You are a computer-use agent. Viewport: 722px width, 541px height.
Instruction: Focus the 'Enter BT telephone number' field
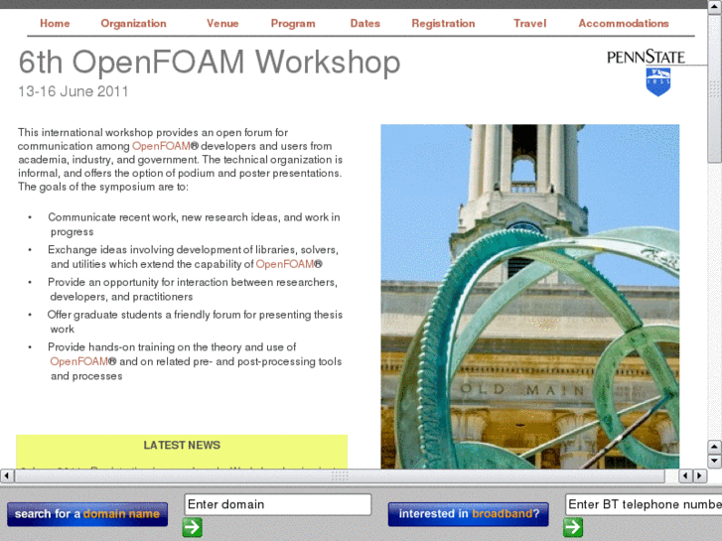(x=644, y=504)
